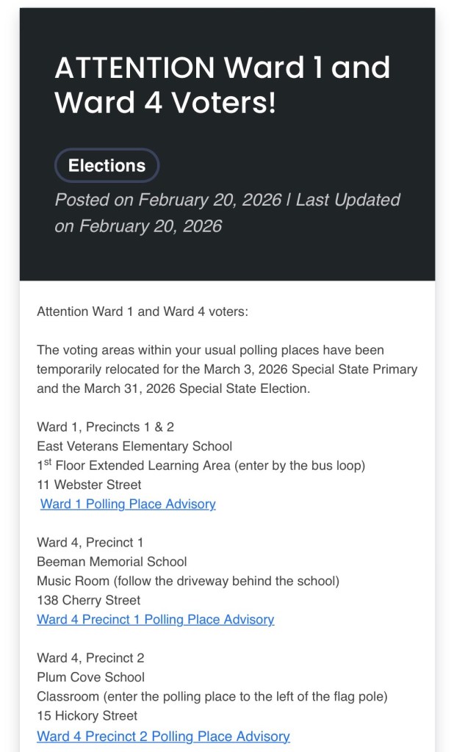Click the "ATTENTION Ward 1 and Ward 4 Voters!" headline

222,85
